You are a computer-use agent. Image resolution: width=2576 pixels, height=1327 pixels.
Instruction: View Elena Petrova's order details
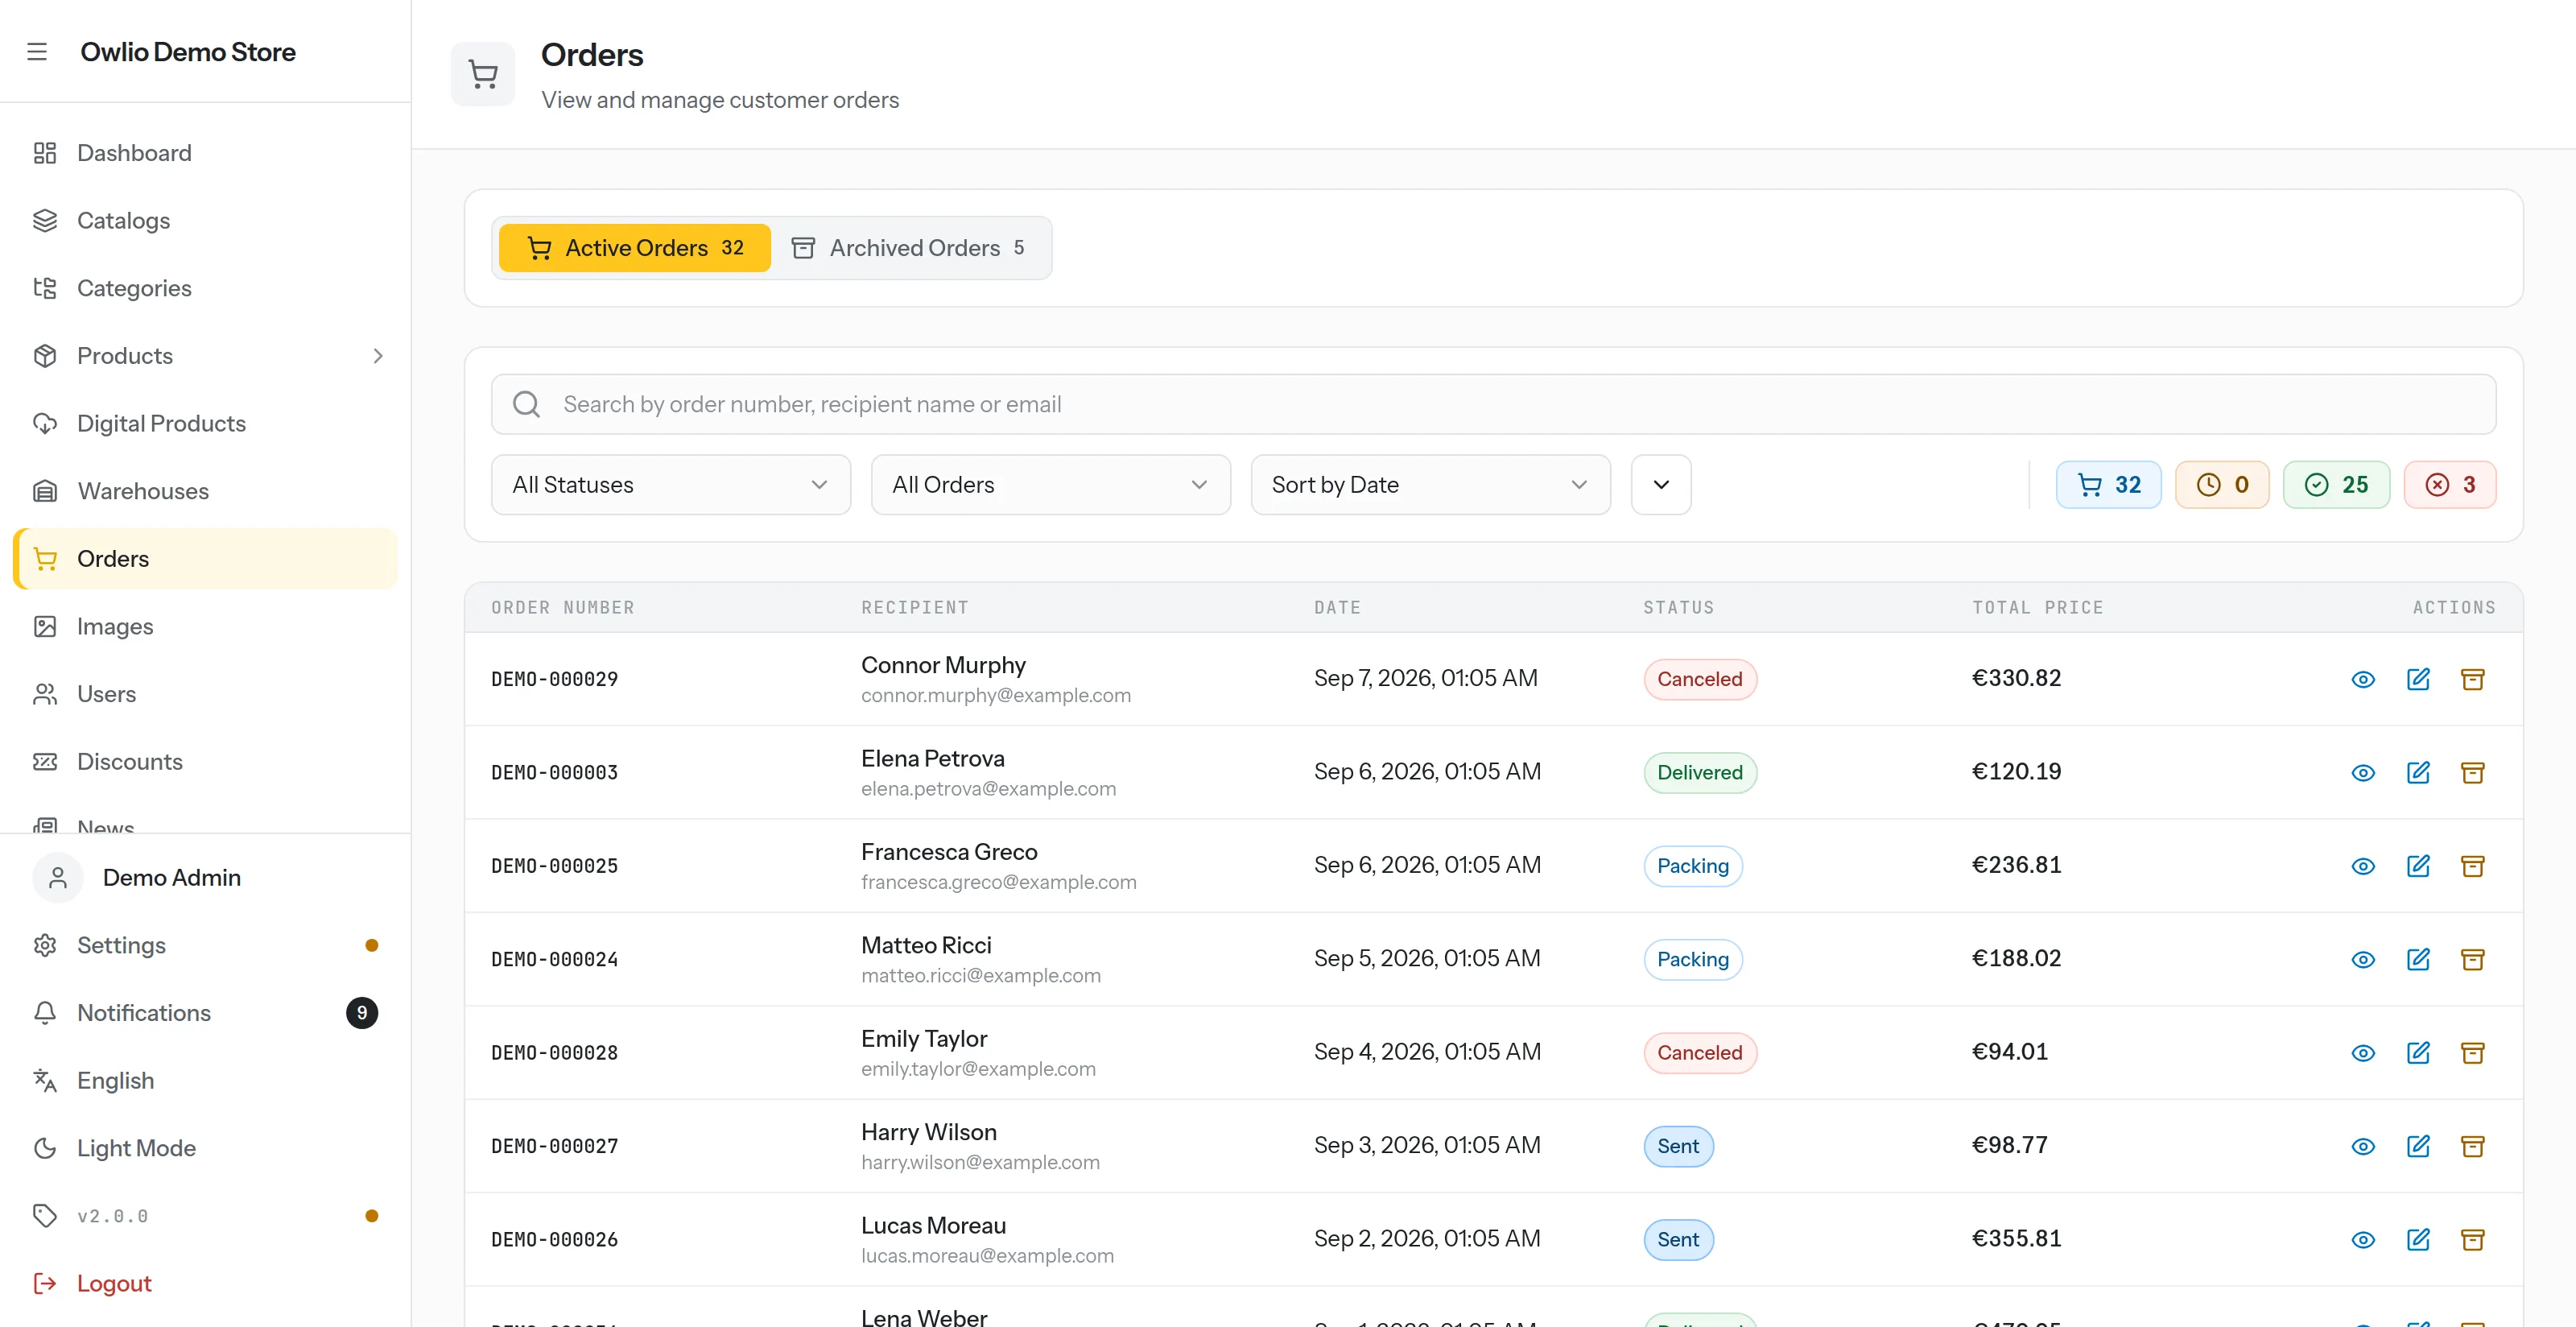pyautogui.click(x=2363, y=773)
